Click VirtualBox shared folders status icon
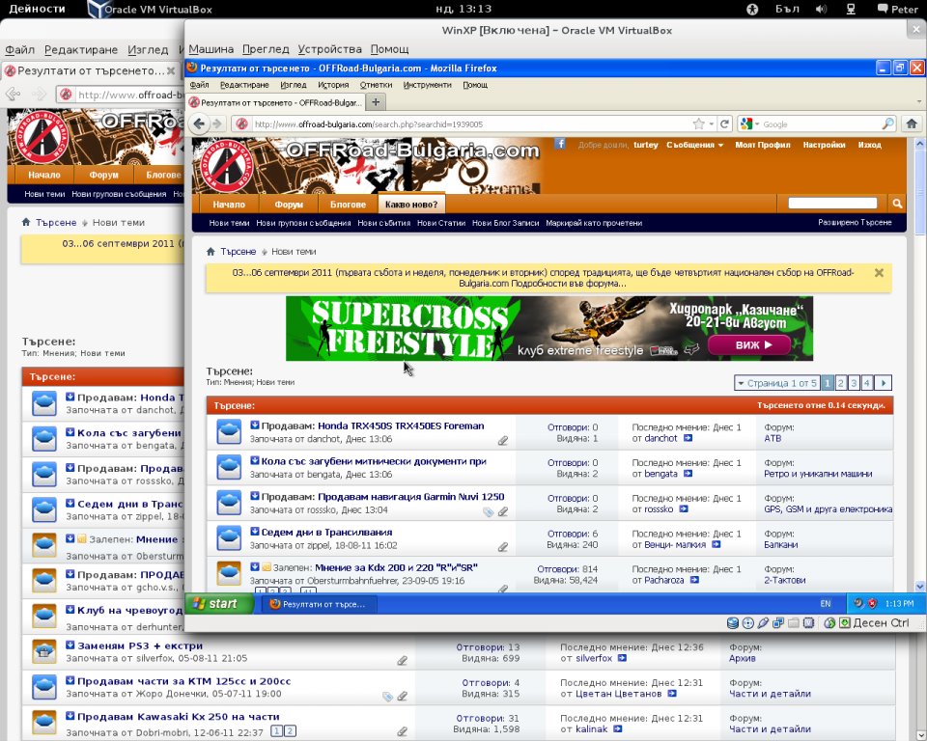Screen dimensions: 927x741 (794, 623)
